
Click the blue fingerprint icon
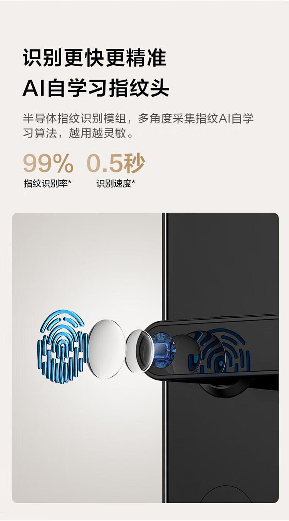pos(62,346)
